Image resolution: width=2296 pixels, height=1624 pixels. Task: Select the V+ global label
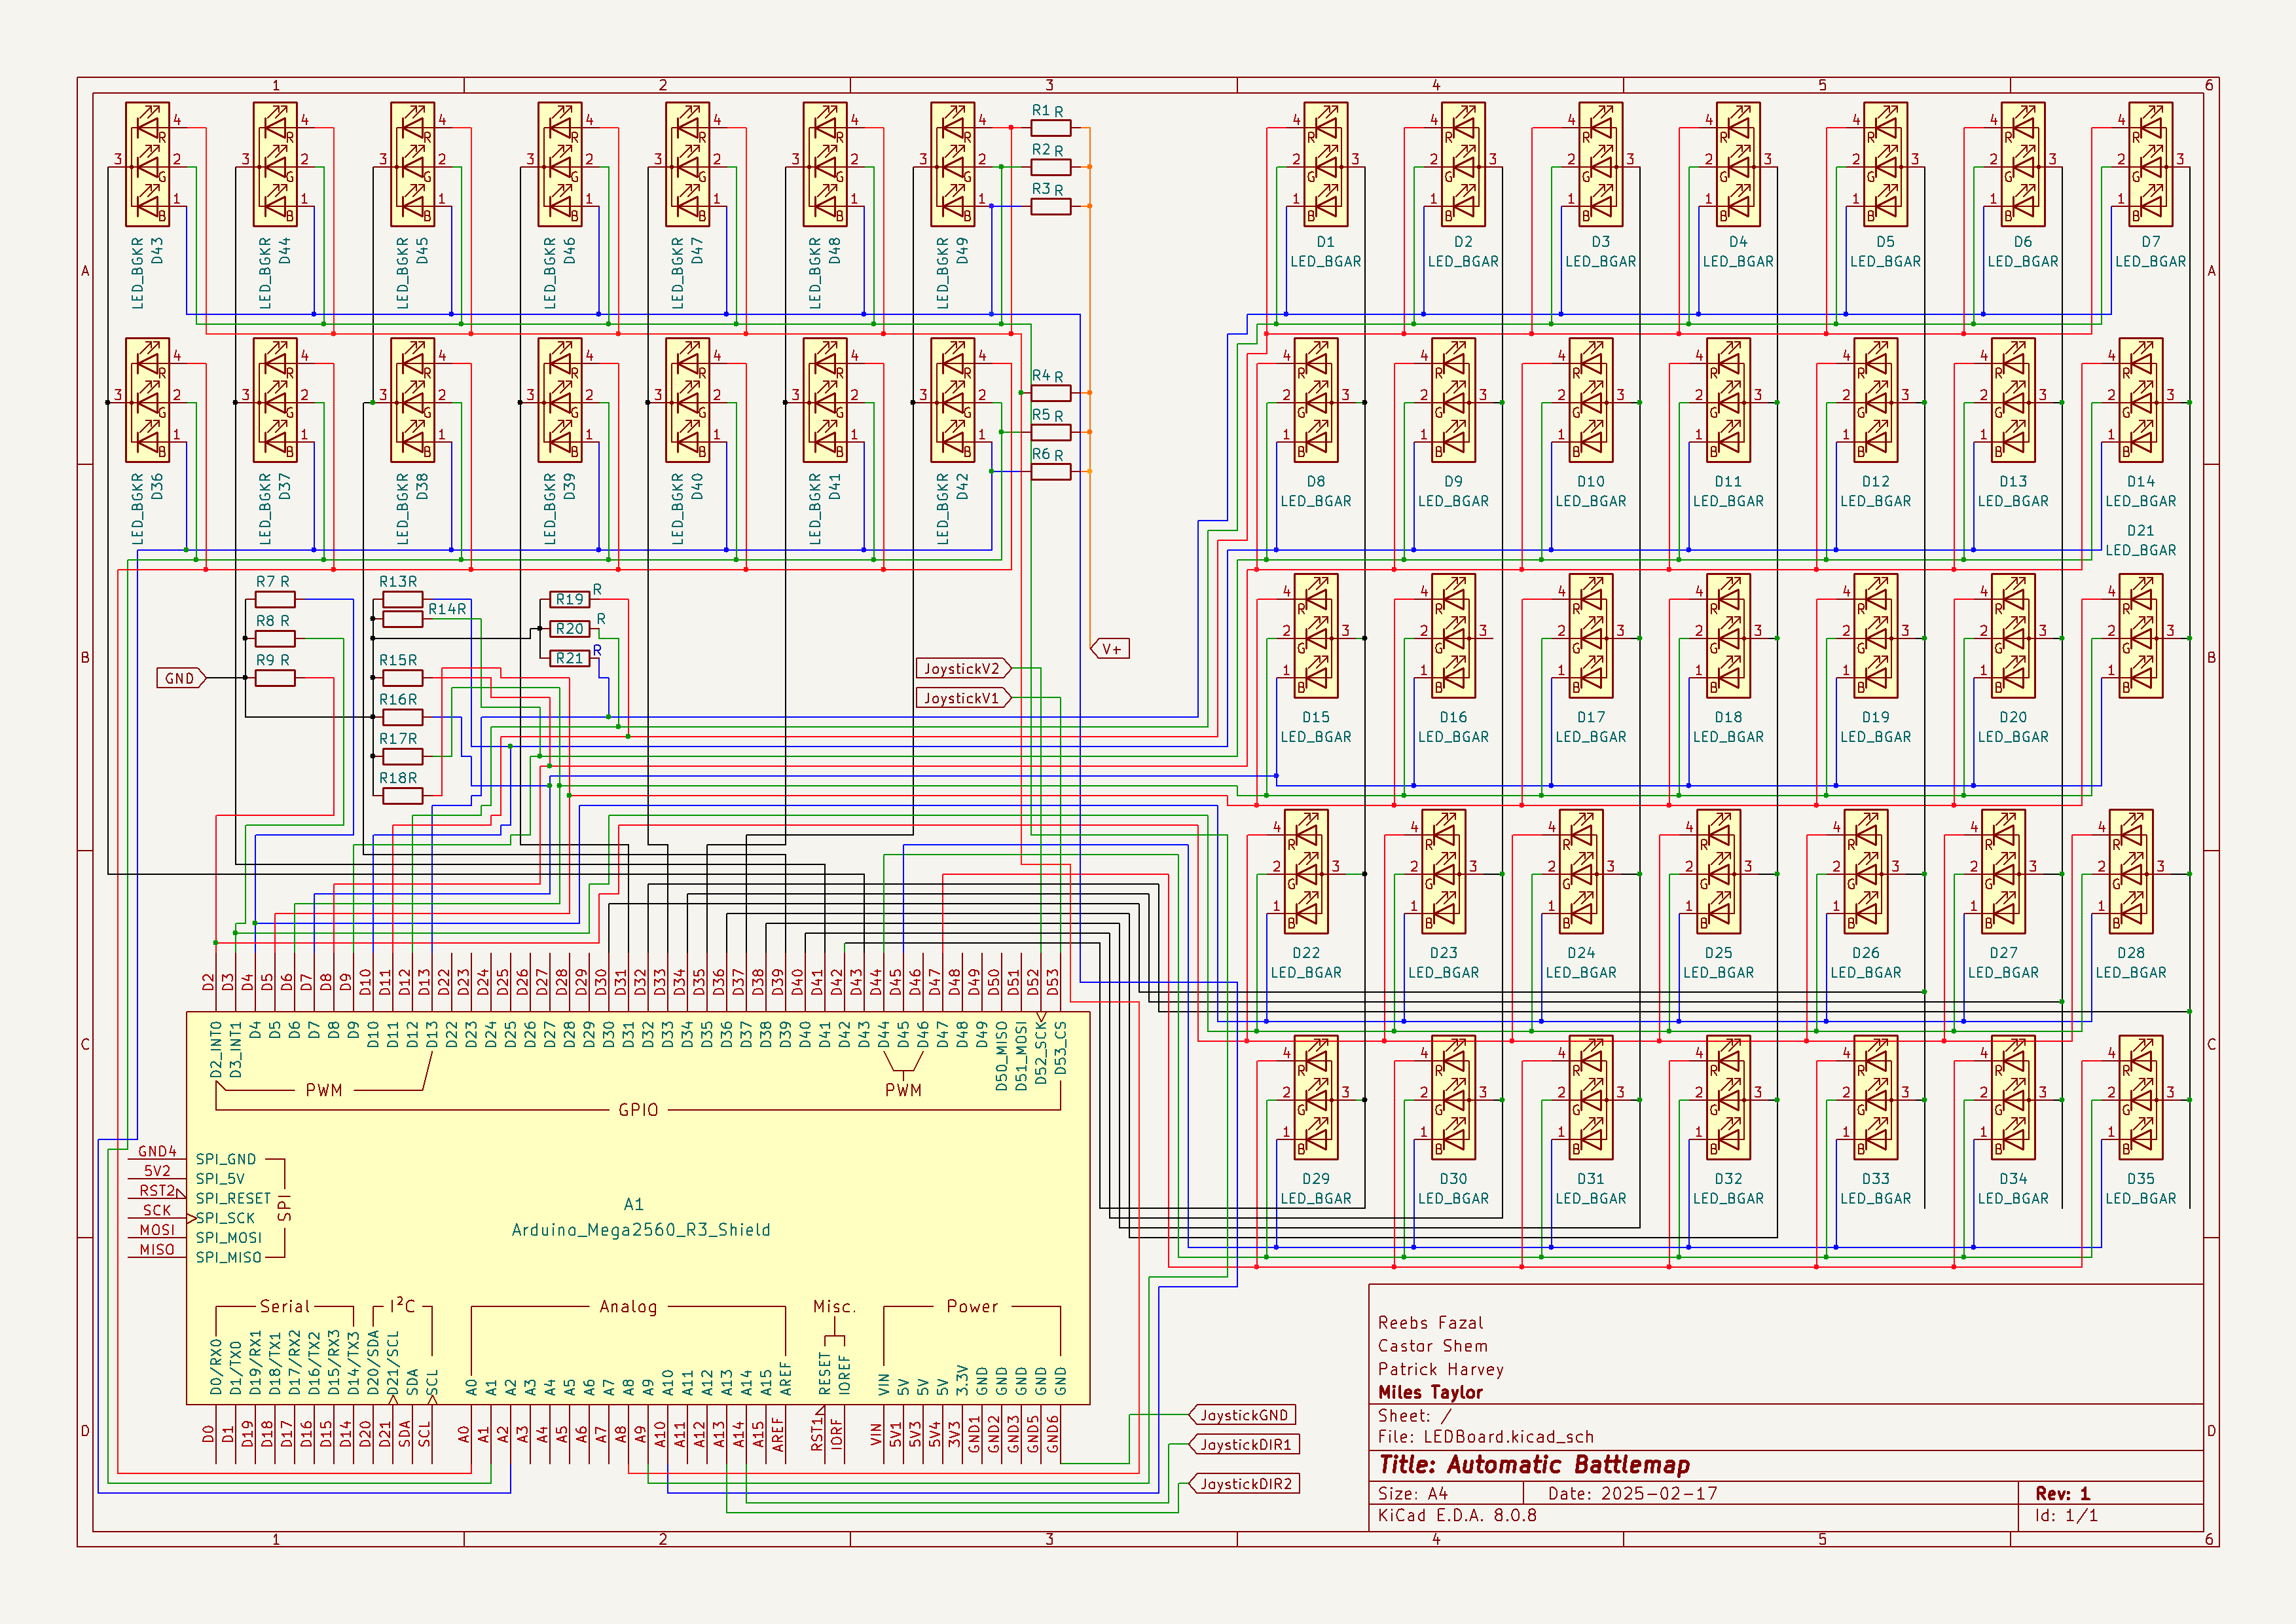click(x=1111, y=649)
